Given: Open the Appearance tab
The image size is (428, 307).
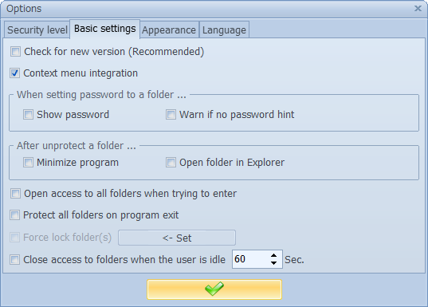Looking at the screenshot, I should tap(169, 30).
